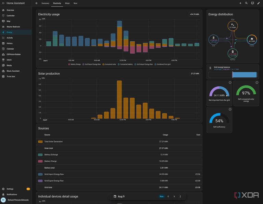Click the Grid total row
The height and width of the screenshot is (204, 263).
point(119,188)
